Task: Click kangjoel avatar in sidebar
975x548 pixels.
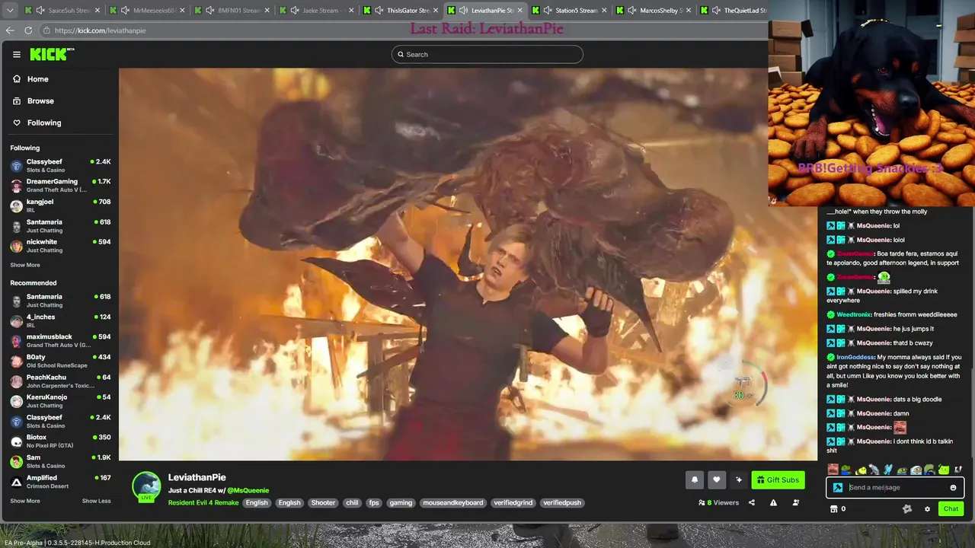Action: pyautogui.click(x=16, y=205)
